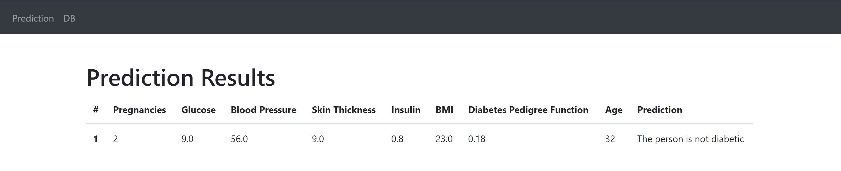Click the Prediction column header
Screen dimensions: 841x171
(660, 110)
